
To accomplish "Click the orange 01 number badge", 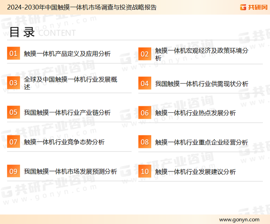I will tap(13, 53).
